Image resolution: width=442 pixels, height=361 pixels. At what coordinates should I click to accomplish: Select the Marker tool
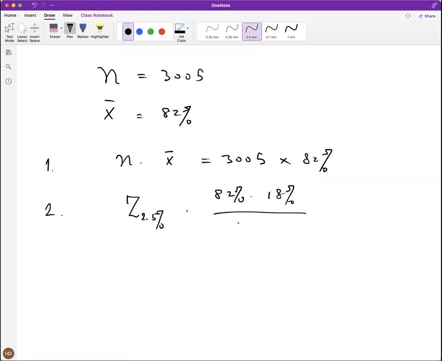[83, 31]
